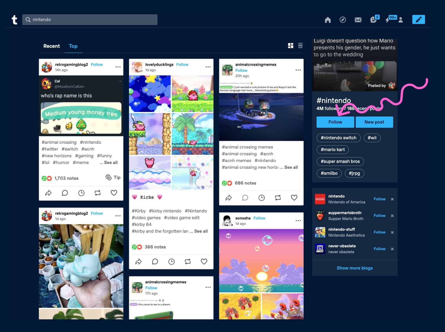This screenshot has width=445, height=332.
Task: Expand all tags on the Kirbs post
Action: coord(201,231)
